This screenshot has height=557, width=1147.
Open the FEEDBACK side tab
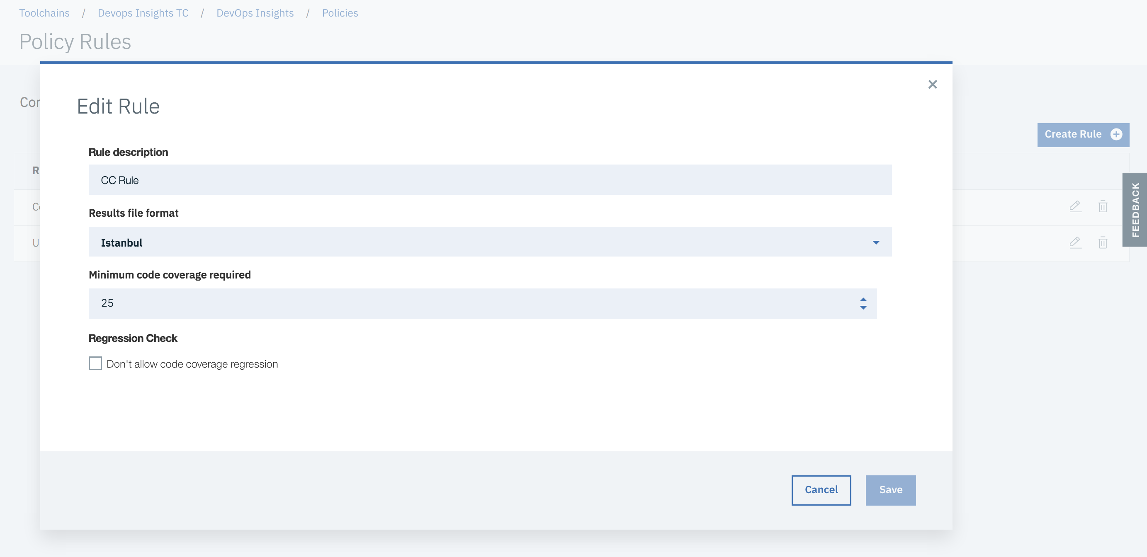click(x=1135, y=210)
